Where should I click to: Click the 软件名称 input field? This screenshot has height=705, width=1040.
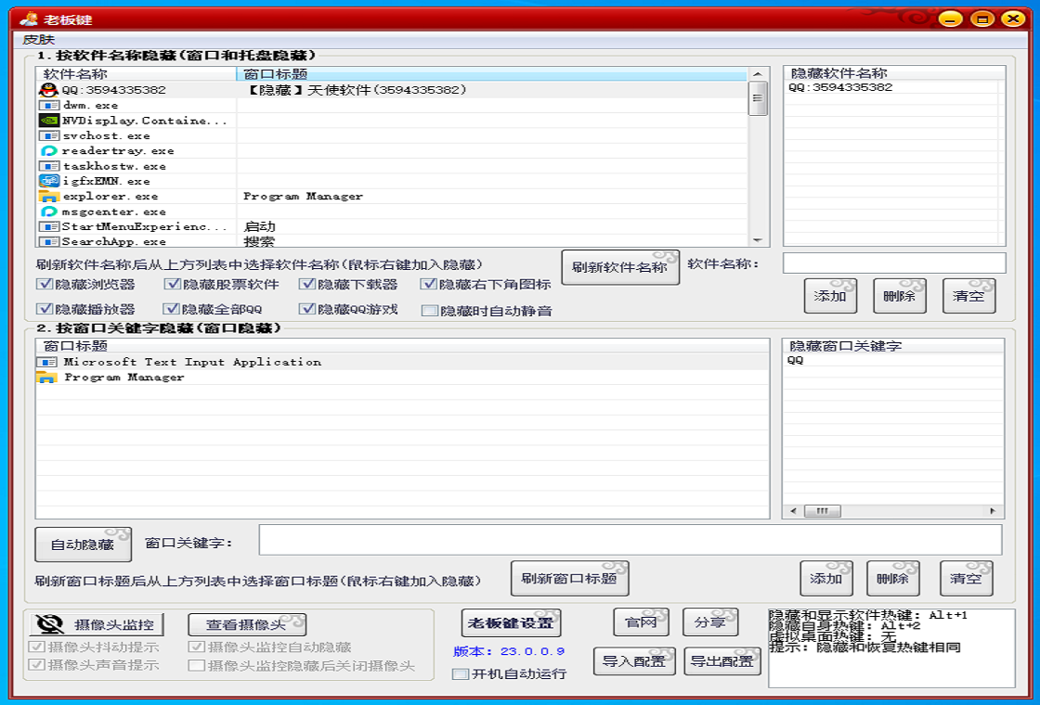click(x=894, y=263)
